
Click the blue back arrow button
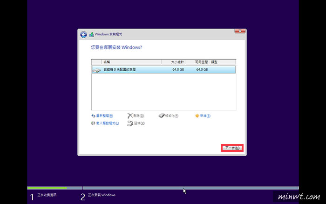click(x=83, y=34)
